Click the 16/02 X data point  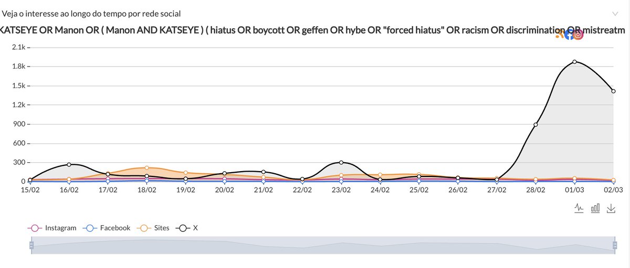(x=69, y=164)
